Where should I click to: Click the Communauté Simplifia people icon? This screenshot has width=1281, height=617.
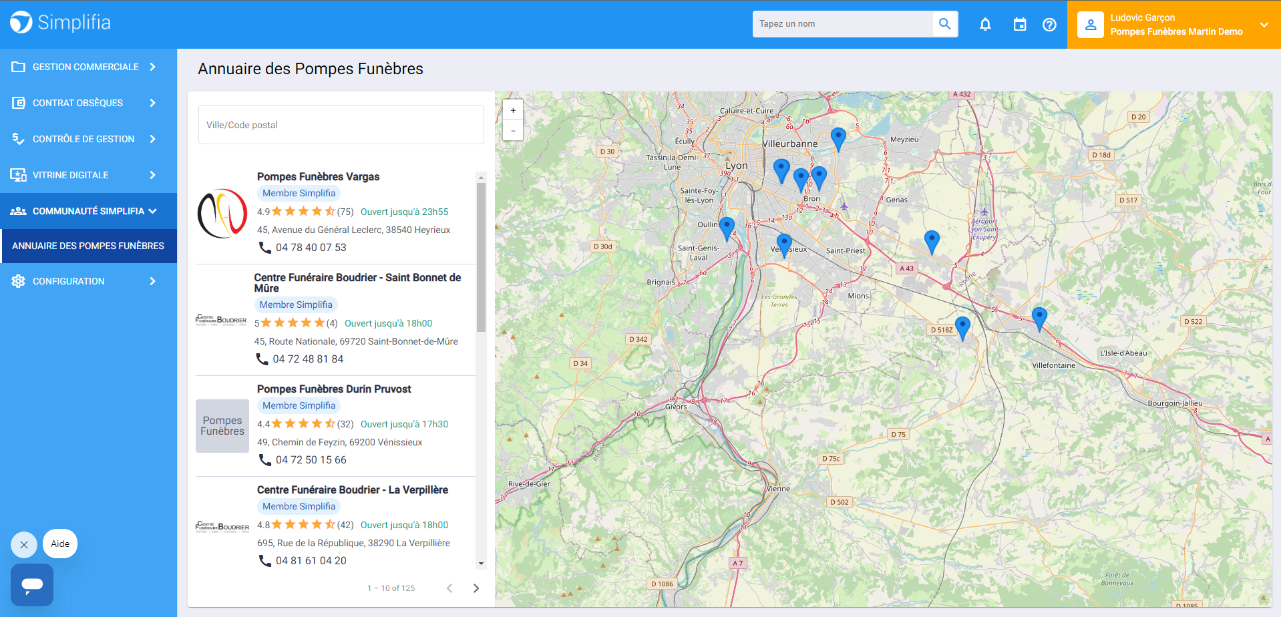pyautogui.click(x=18, y=211)
